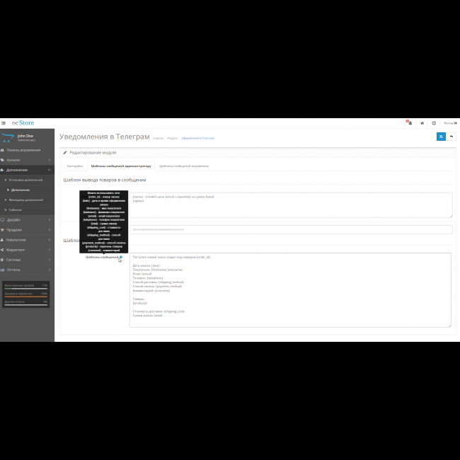The image size is (460, 460).
Task: Click the Выход logout link
Action: tap(449, 123)
